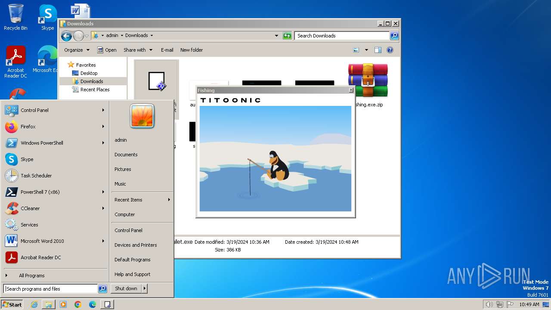Click New folder in Explorer toolbar
This screenshot has height=310, width=551.
coord(192,50)
